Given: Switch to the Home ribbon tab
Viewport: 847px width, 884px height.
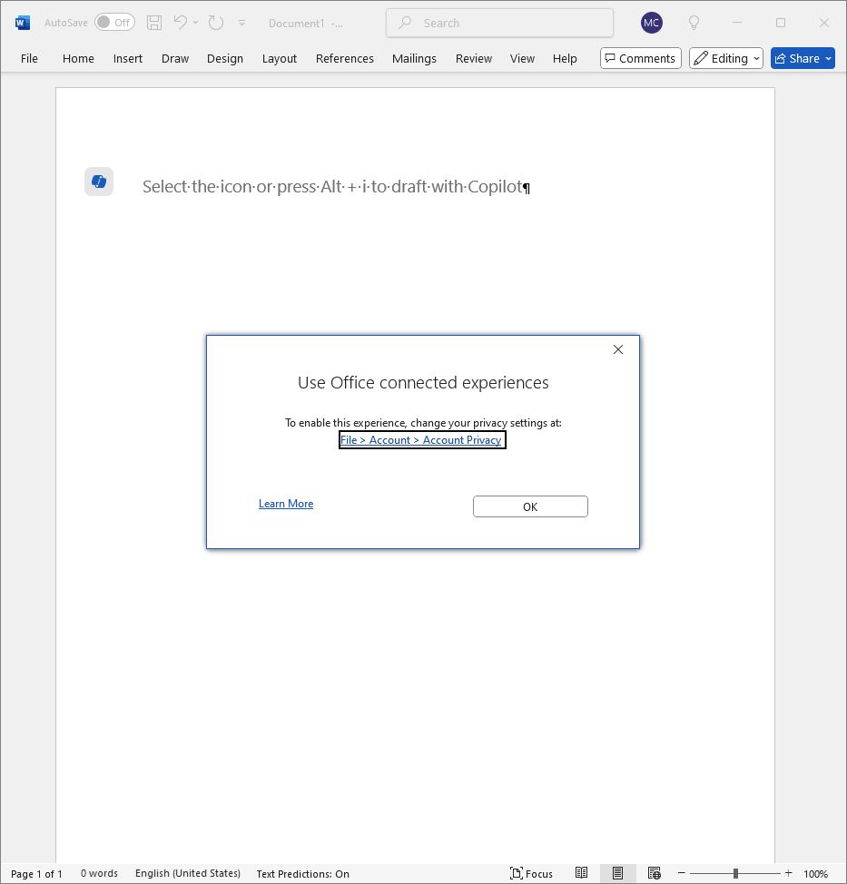Looking at the screenshot, I should point(78,59).
